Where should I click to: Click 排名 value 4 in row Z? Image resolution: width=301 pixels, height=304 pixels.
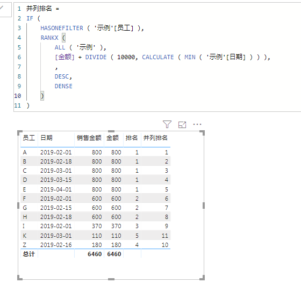click(x=137, y=245)
